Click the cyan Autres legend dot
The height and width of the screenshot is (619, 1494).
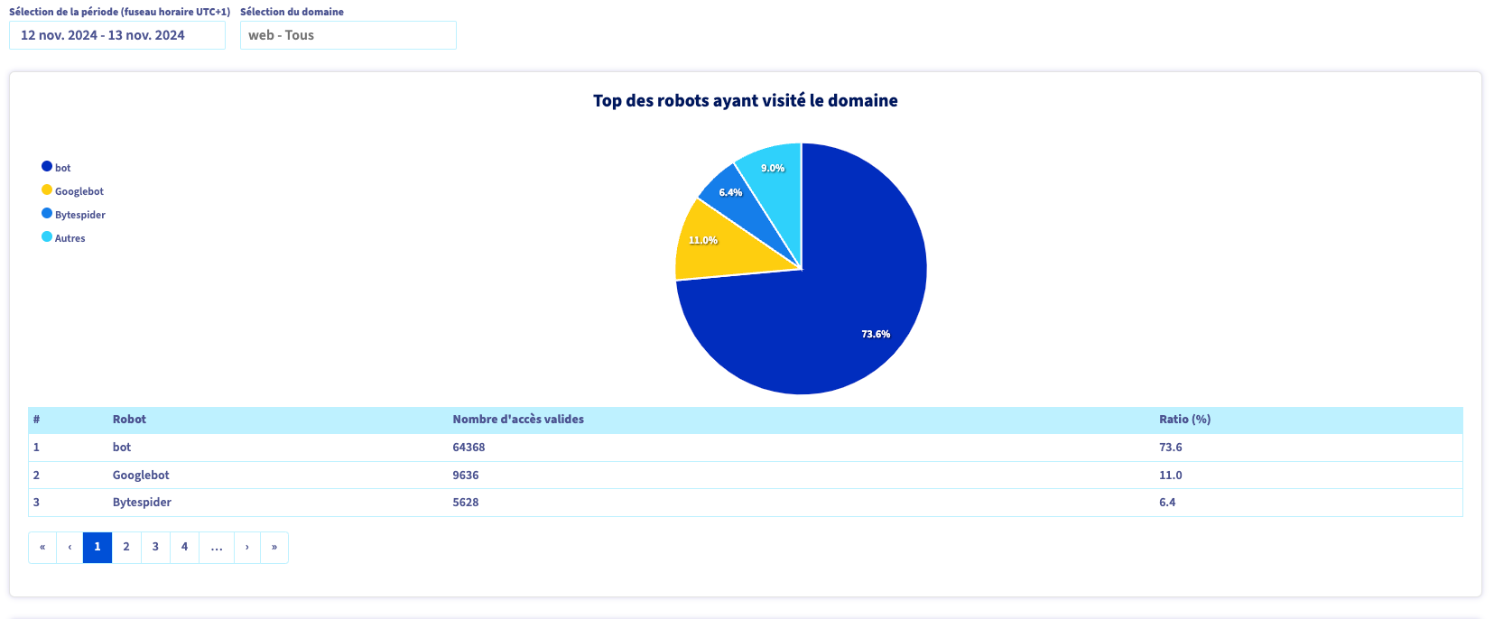click(x=47, y=236)
